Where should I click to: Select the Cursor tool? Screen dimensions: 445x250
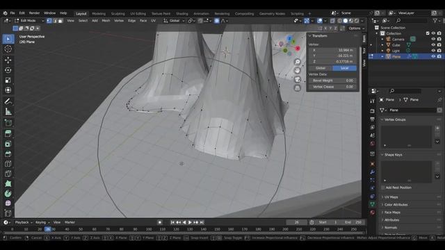[x=8, y=49]
